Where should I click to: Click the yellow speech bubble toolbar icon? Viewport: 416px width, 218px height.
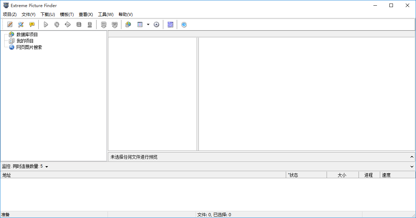point(32,25)
